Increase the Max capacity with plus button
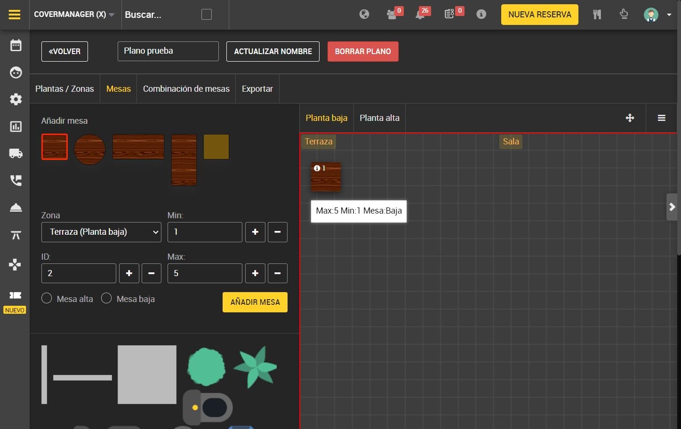 point(255,273)
